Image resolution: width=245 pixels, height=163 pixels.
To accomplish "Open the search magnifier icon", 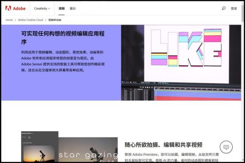I will 224,8.
